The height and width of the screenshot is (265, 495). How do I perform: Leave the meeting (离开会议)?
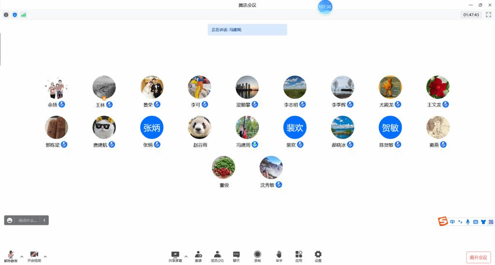(x=479, y=257)
